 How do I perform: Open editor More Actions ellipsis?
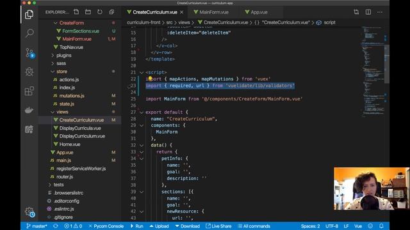[380, 12]
